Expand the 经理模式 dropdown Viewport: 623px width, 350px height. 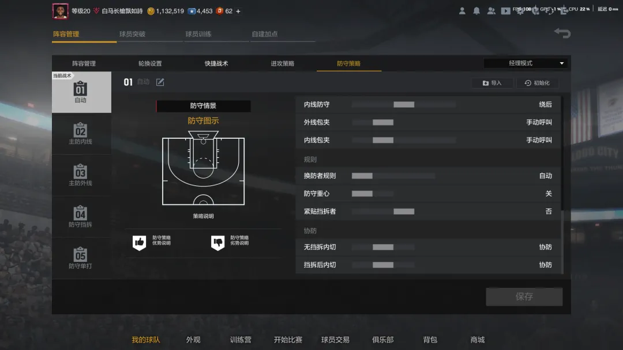525,63
